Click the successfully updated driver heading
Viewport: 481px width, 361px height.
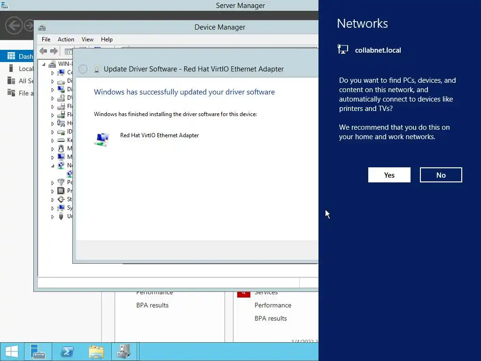(x=184, y=92)
